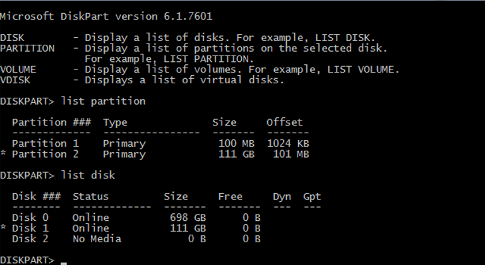Click Disk 1's "111 GB" size
The width and height of the screenshot is (485, 265).
pyautogui.click(x=188, y=228)
